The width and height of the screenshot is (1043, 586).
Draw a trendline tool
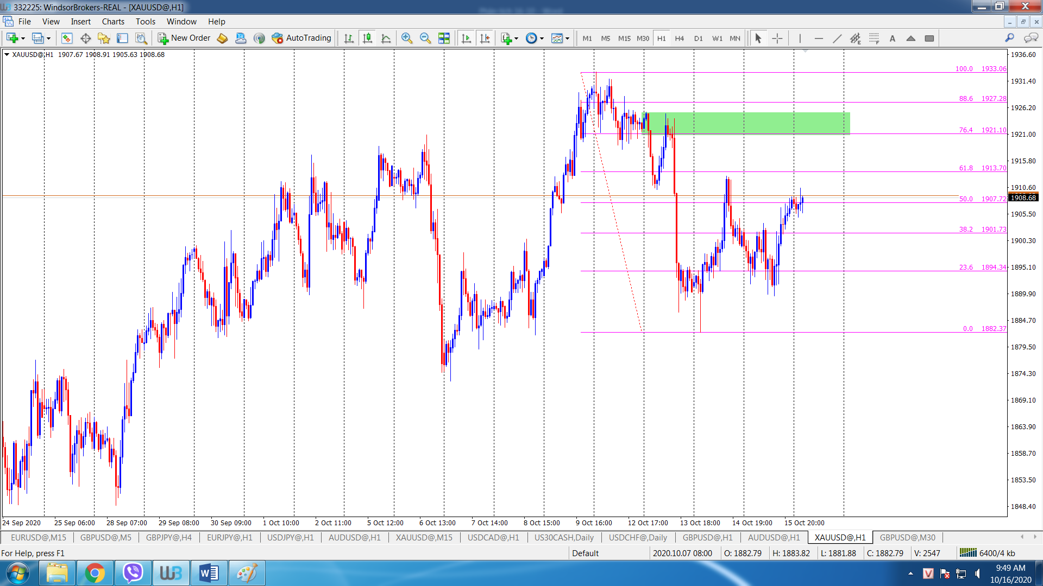pyautogui.click(x=837, y=38)
